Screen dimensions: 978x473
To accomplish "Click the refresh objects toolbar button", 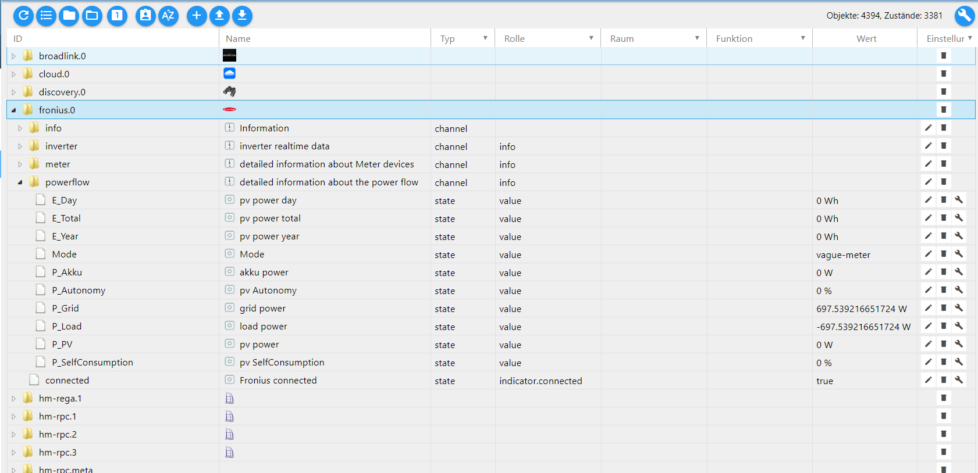I will click(23, 16).
